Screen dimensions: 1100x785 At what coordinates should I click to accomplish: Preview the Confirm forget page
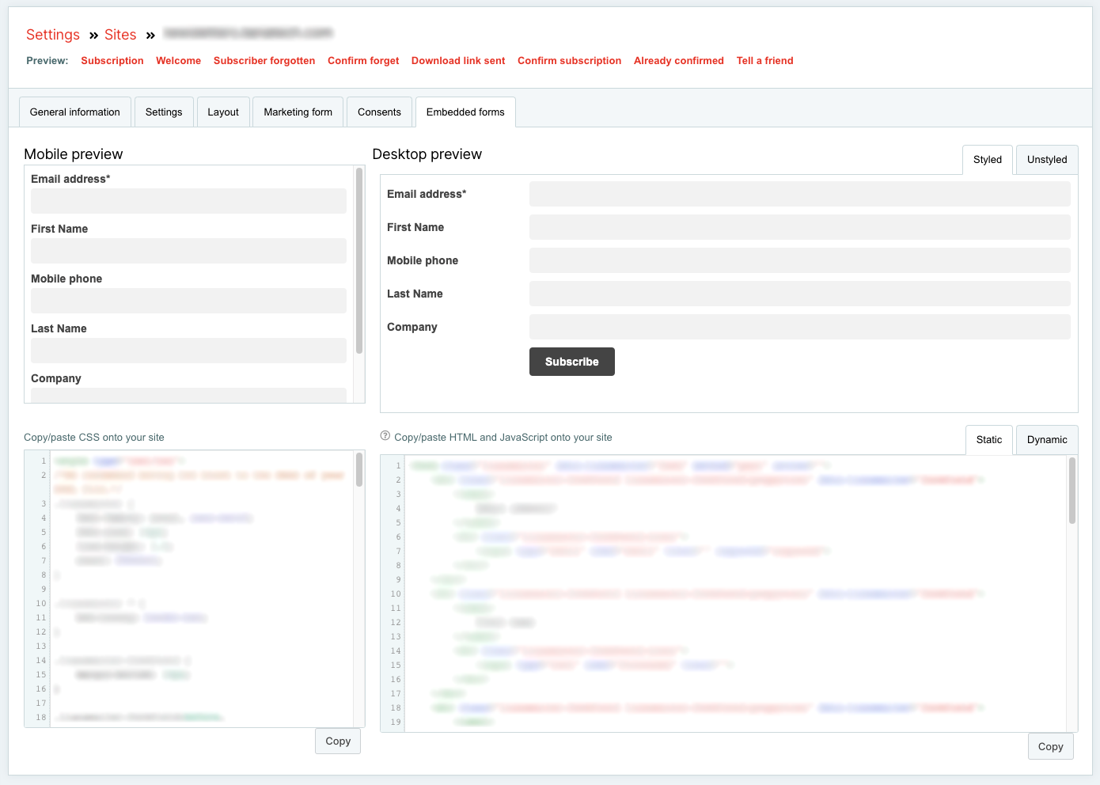tap(363, 61)
